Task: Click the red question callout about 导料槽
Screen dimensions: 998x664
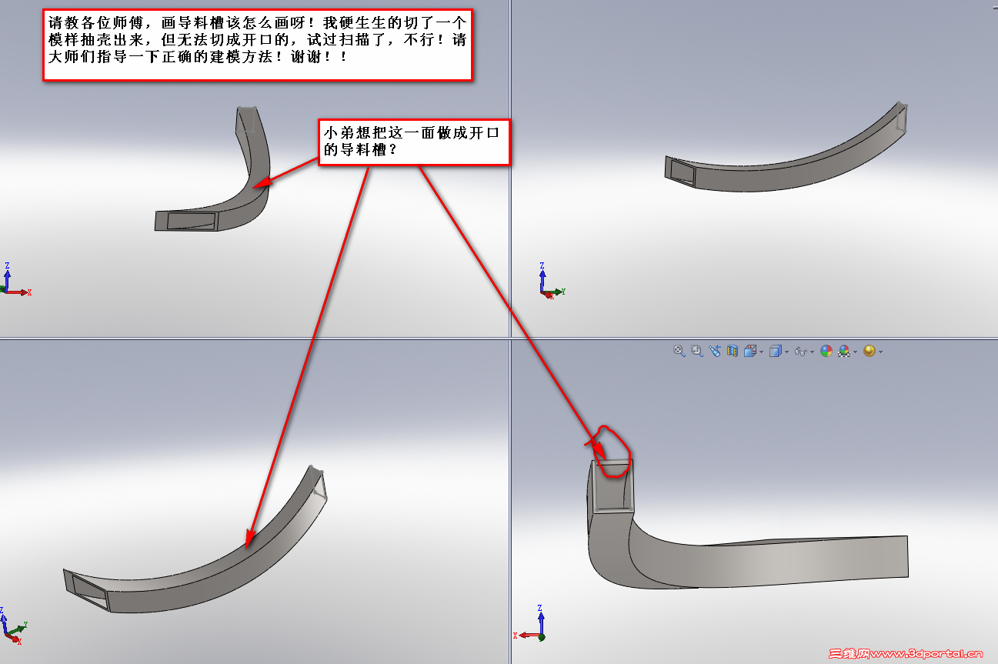Action: [416, 143]
